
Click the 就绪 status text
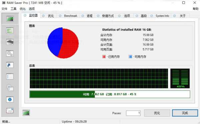point(6,122)
